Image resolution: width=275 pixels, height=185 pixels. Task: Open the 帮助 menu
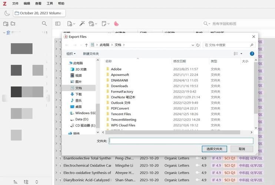(61, 3)
